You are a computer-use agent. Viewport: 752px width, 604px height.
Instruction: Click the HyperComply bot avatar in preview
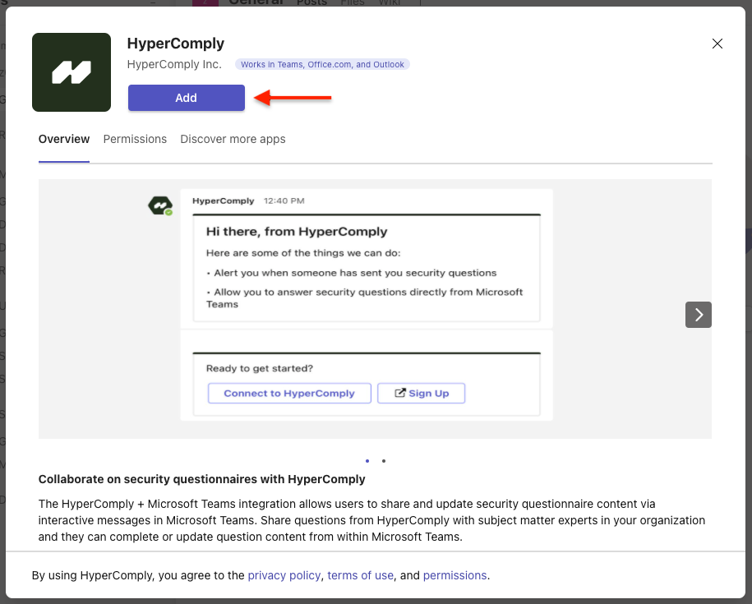coord(160,205)
